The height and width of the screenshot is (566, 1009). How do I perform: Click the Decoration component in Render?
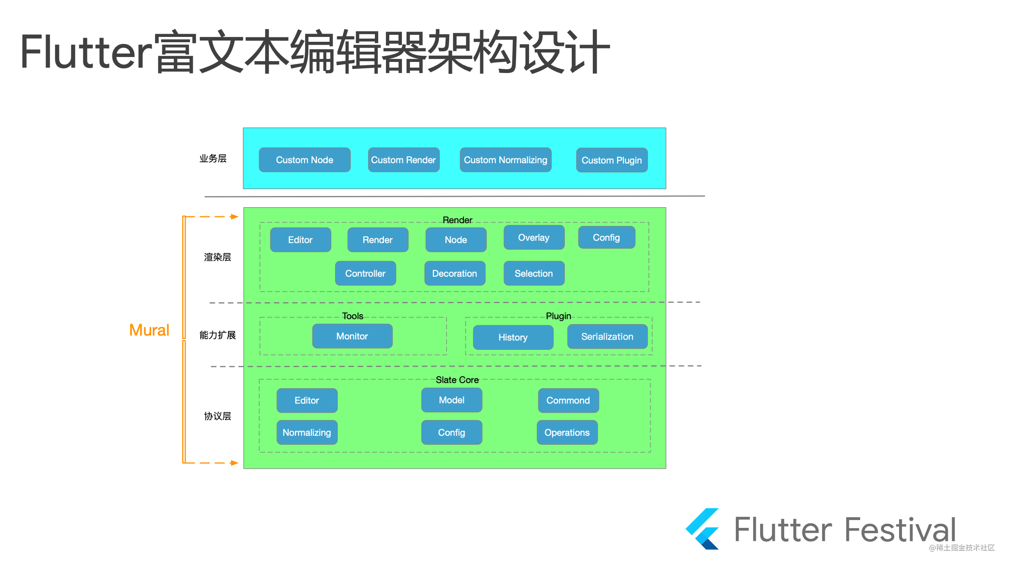454,273
